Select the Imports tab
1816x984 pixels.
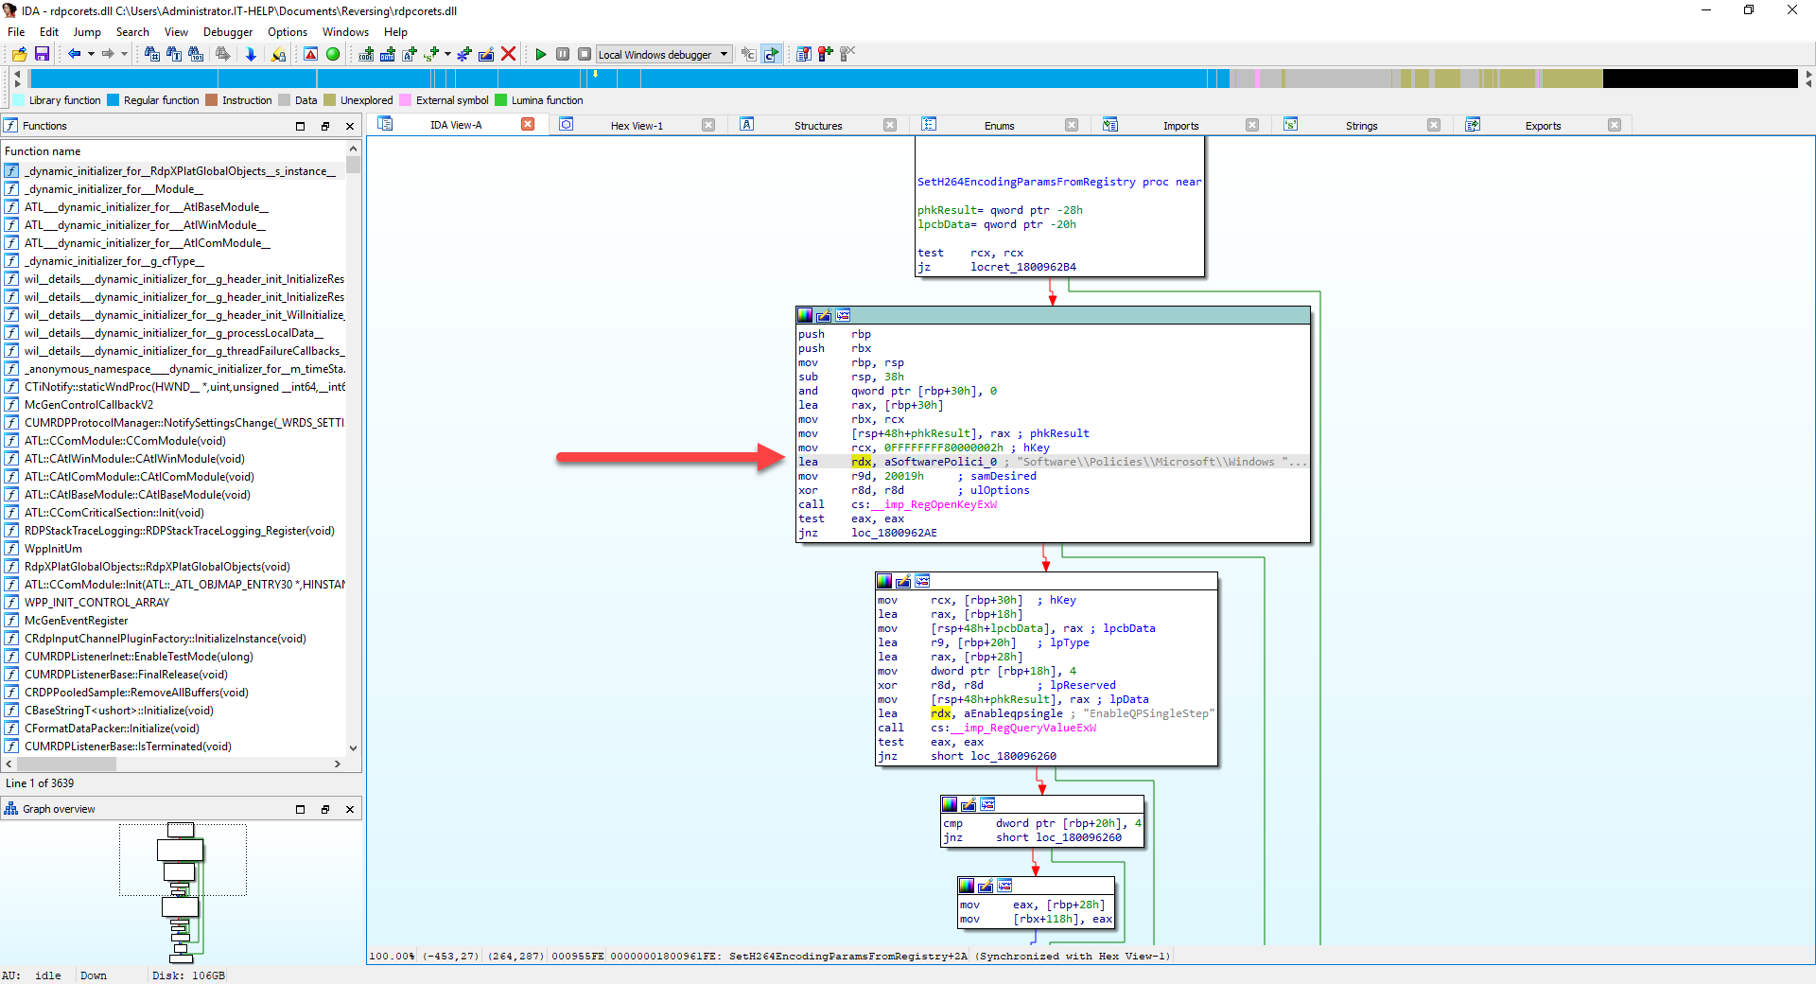pos(1180,125)
